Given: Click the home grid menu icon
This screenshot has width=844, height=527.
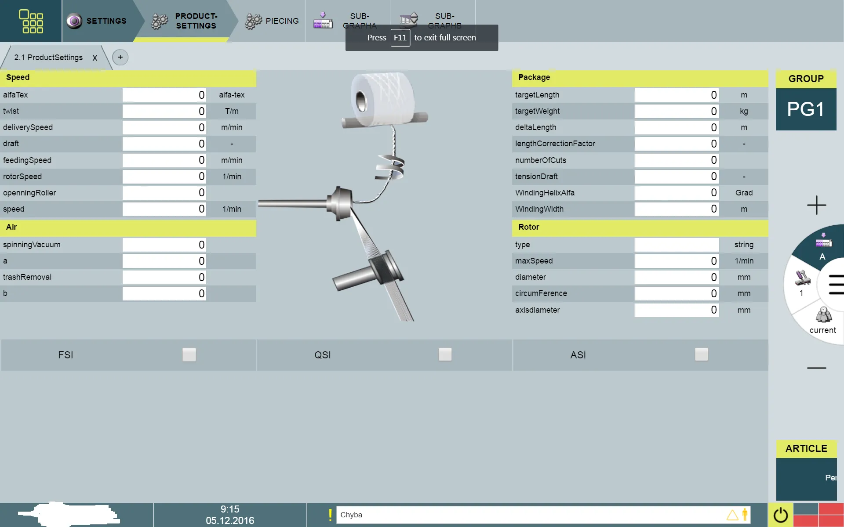Looking at the screenshot, I should (x=31, y=21).
